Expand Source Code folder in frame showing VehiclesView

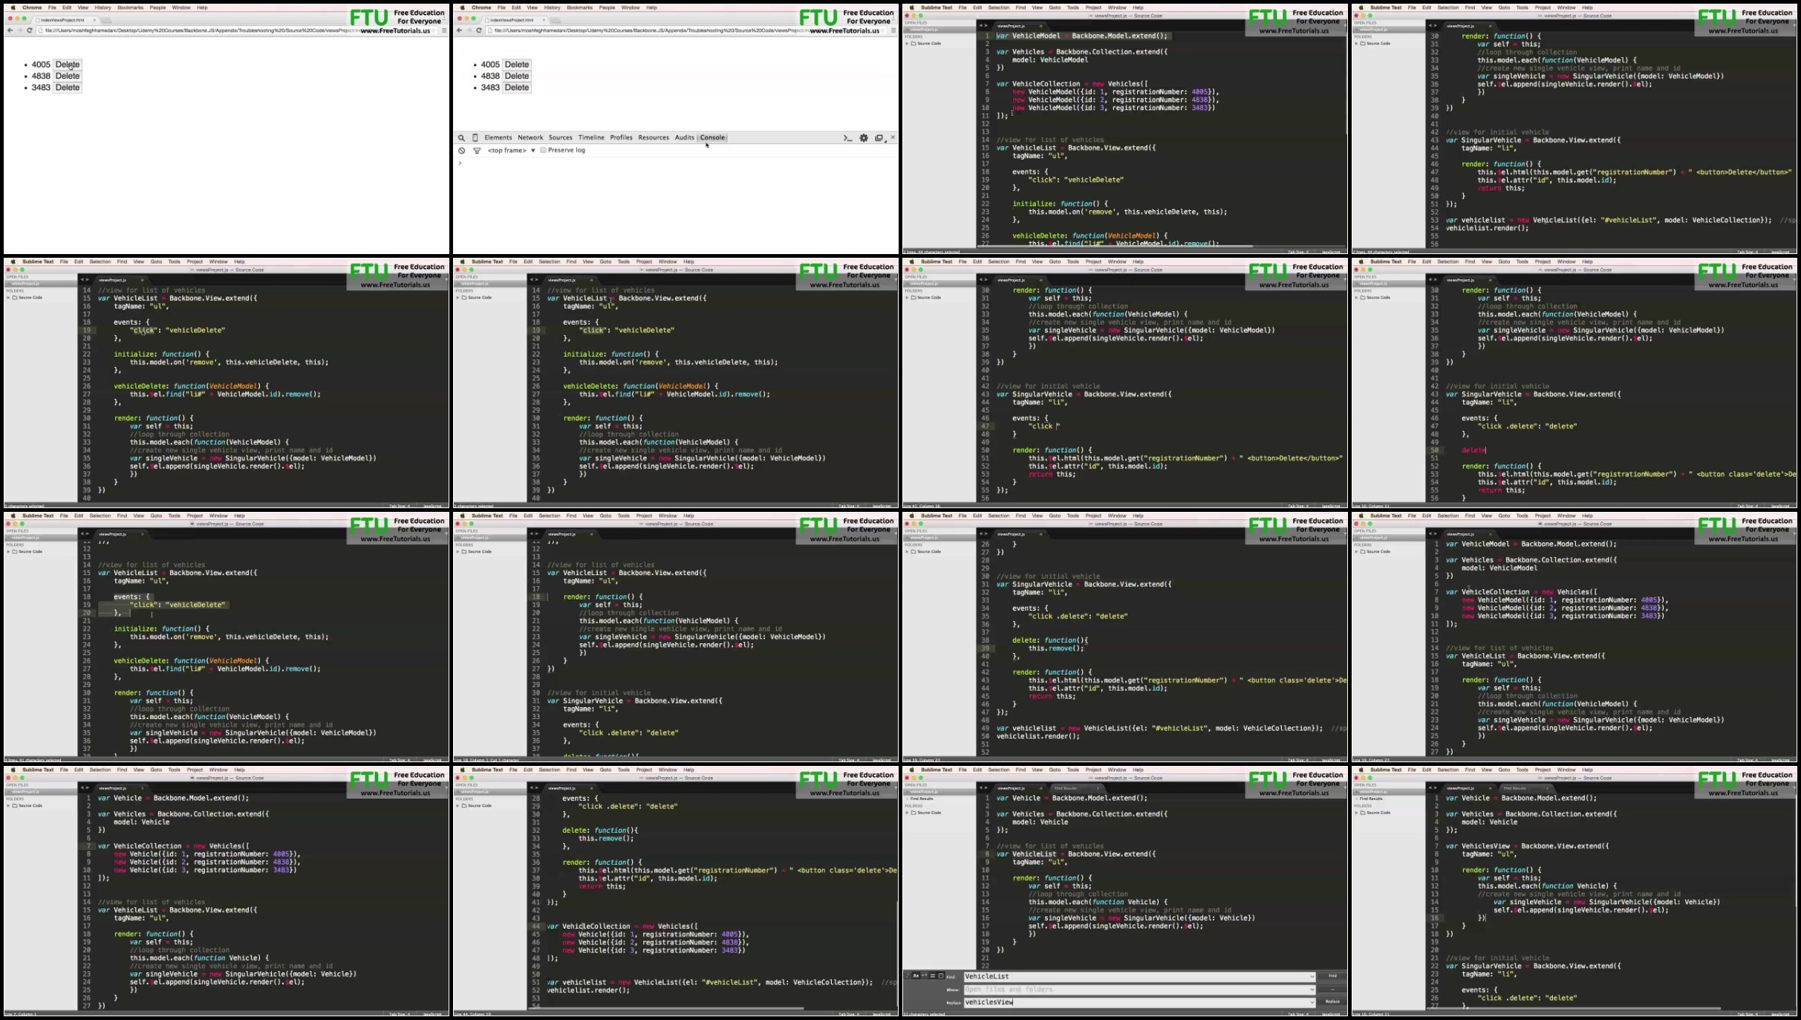[x=1356, y=813]
